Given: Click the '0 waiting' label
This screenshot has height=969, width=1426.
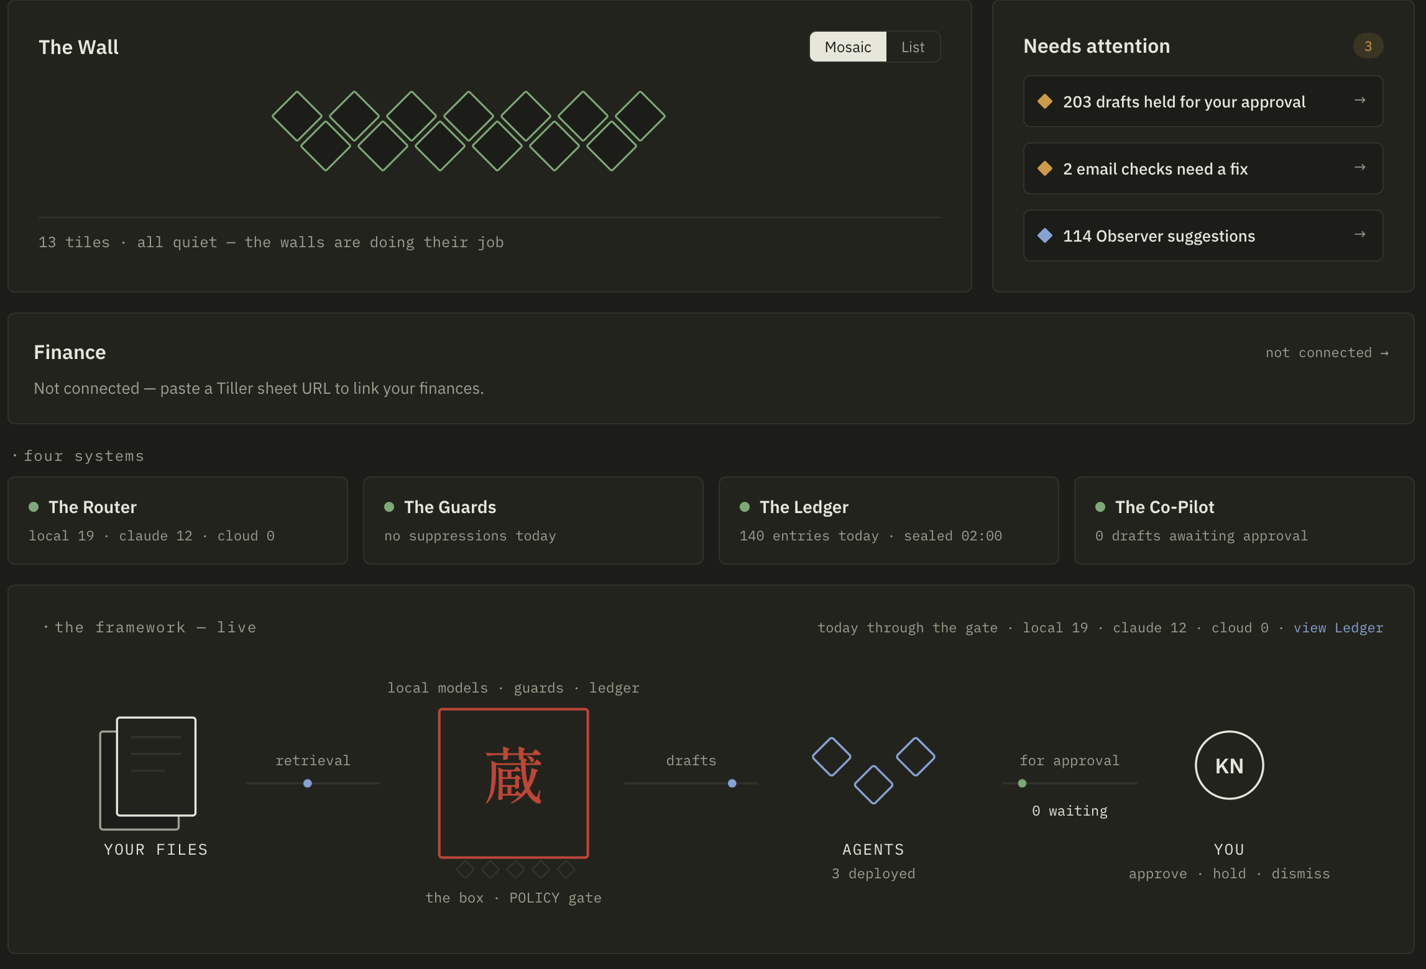Looking at the screenshot, I should 1070,811.
